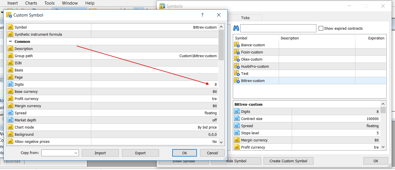
Task: Click the Bittrex-custom symbol icon in list
Action: (x=237, y=81)
